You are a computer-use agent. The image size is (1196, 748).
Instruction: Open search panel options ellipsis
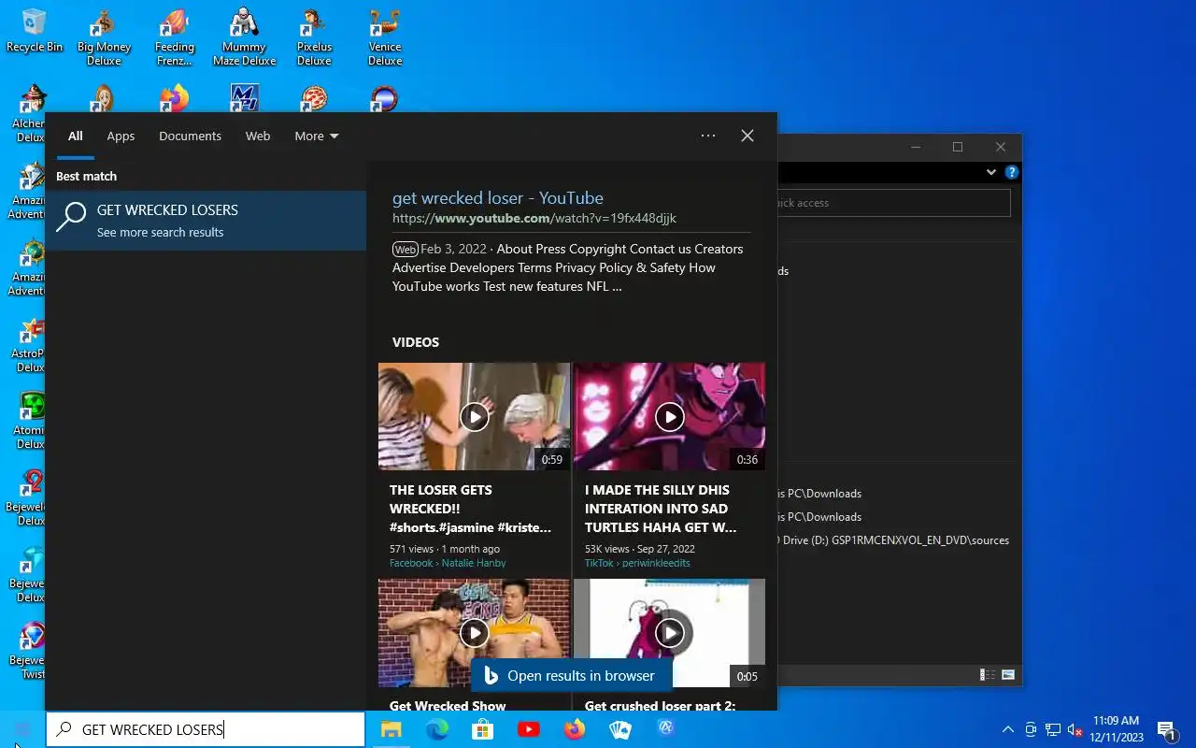708,136
